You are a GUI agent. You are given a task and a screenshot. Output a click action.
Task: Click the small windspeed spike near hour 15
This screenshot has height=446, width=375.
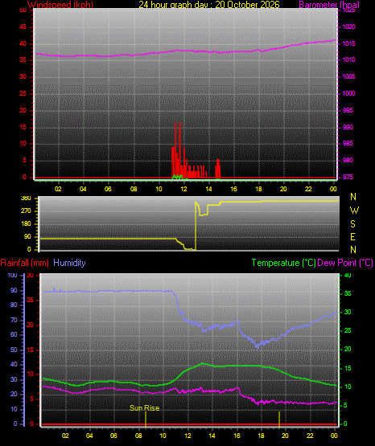click(x=218, y=169)
